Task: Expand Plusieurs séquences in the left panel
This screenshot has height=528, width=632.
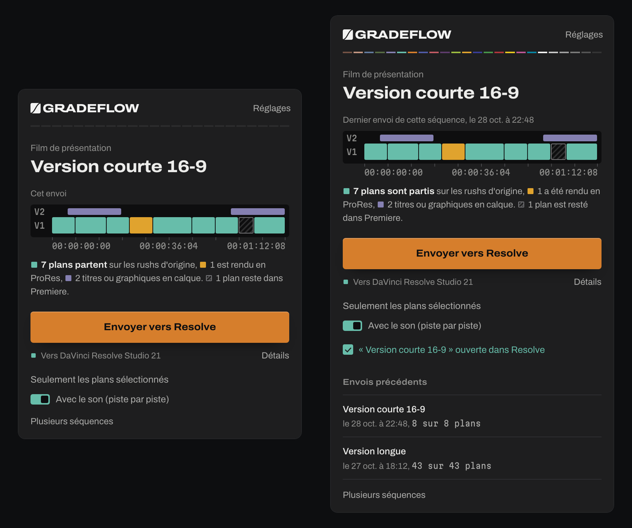Action: pyautogui.click(x=72, y=422)
